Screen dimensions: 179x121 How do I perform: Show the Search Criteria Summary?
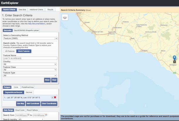[x=88, y=10]
